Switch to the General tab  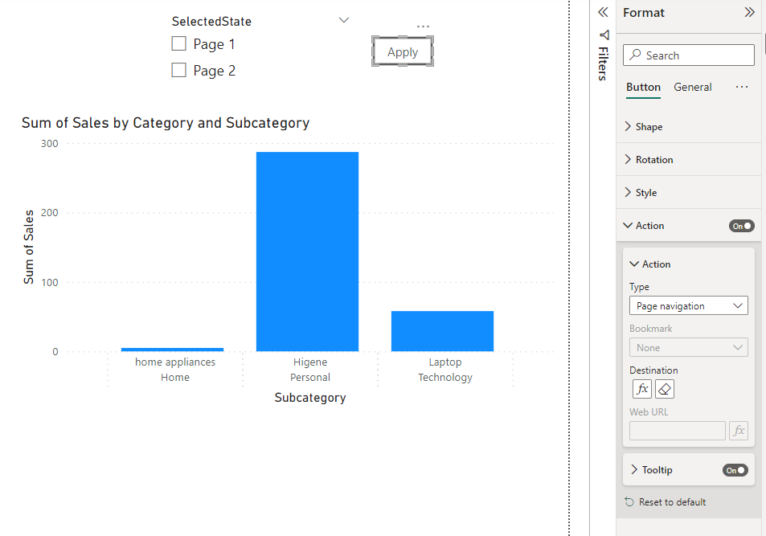[x=692, y=87]
